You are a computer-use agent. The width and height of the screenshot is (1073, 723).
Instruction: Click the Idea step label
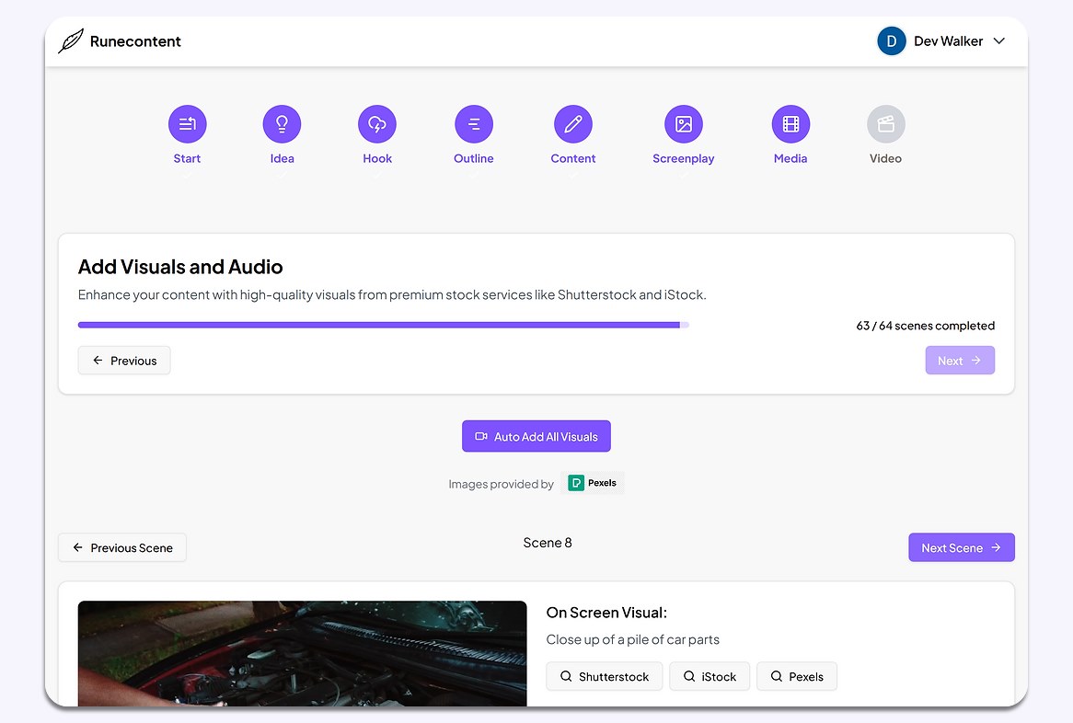click(x=282, y=159)
